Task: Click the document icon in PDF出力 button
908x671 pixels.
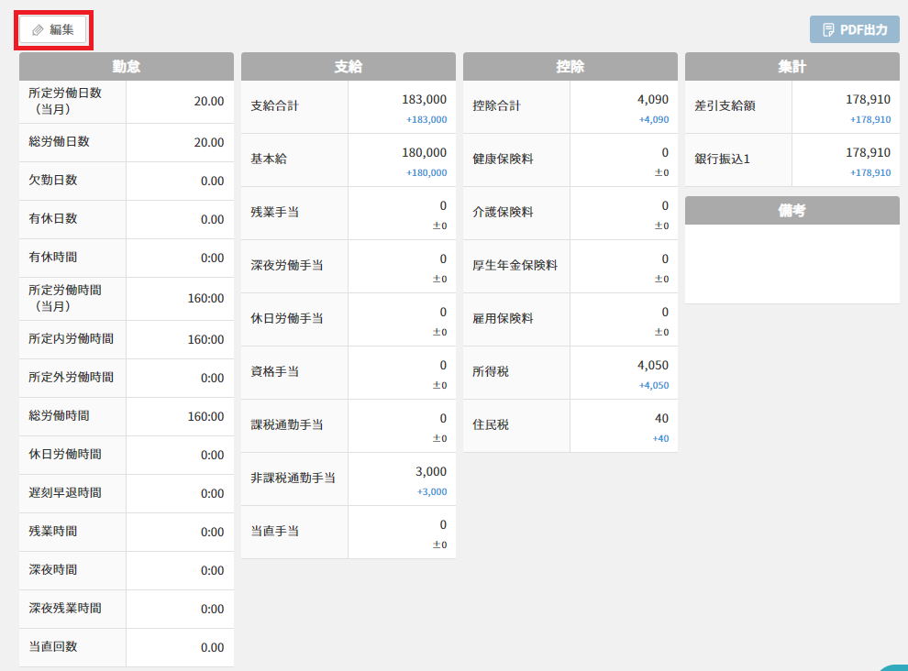Action: pos(828,30)
